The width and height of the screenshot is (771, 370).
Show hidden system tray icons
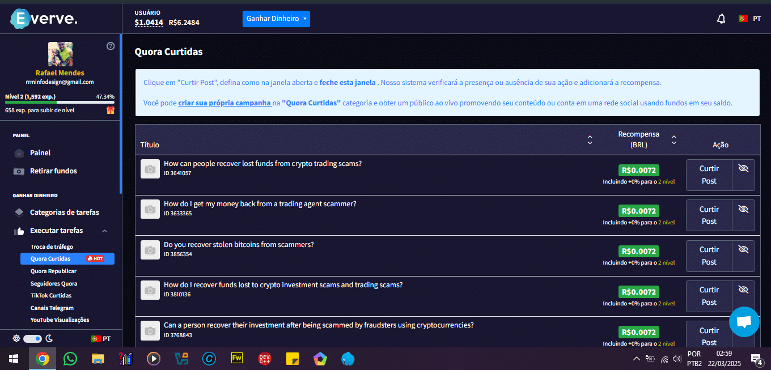coord(636,359)
